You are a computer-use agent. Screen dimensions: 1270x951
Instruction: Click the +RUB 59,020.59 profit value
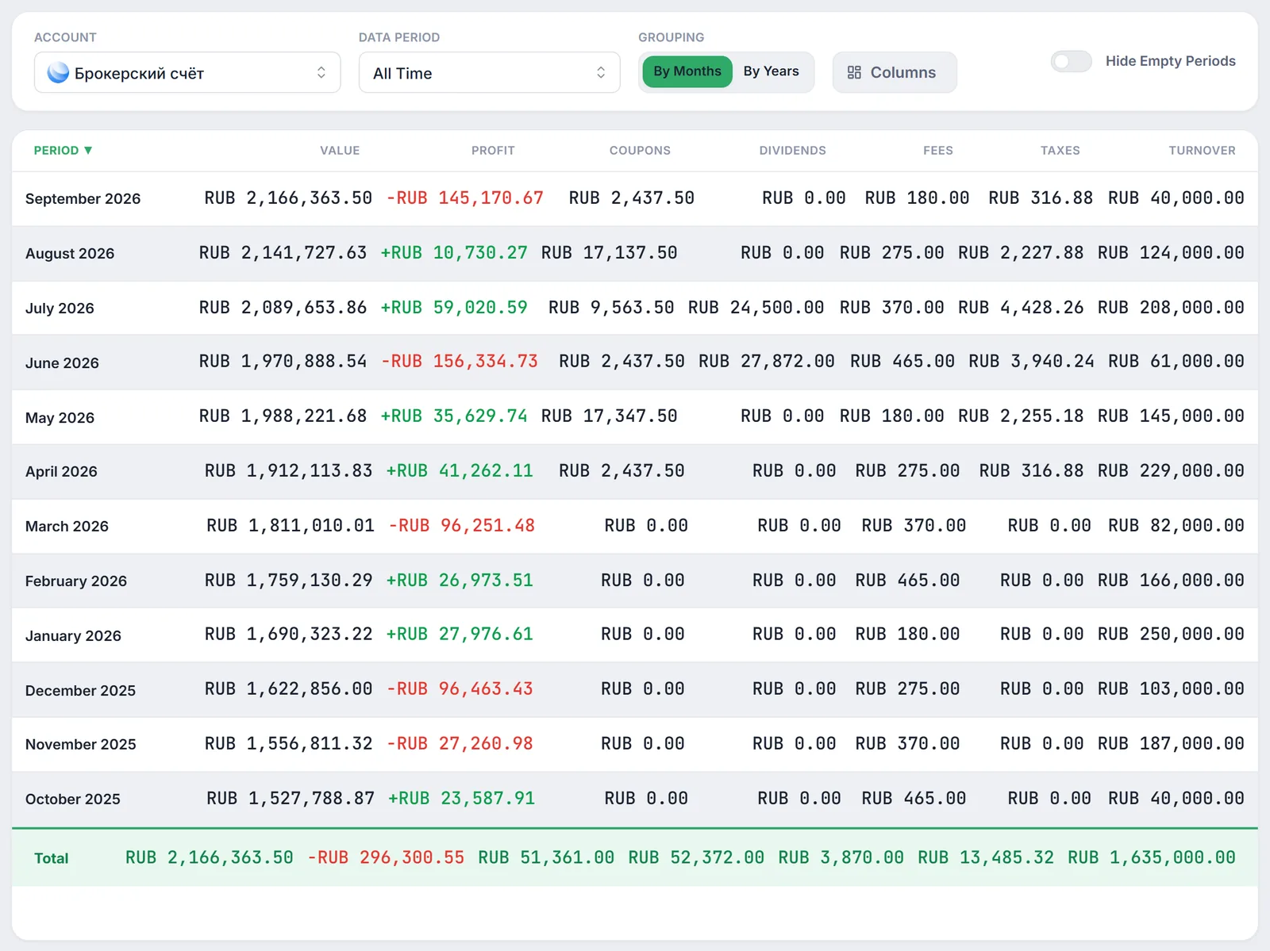(x=453, y=307)
